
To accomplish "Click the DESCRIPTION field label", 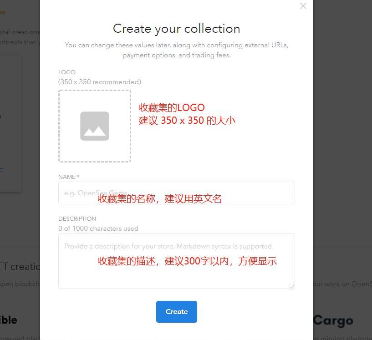I will (77, 219).
